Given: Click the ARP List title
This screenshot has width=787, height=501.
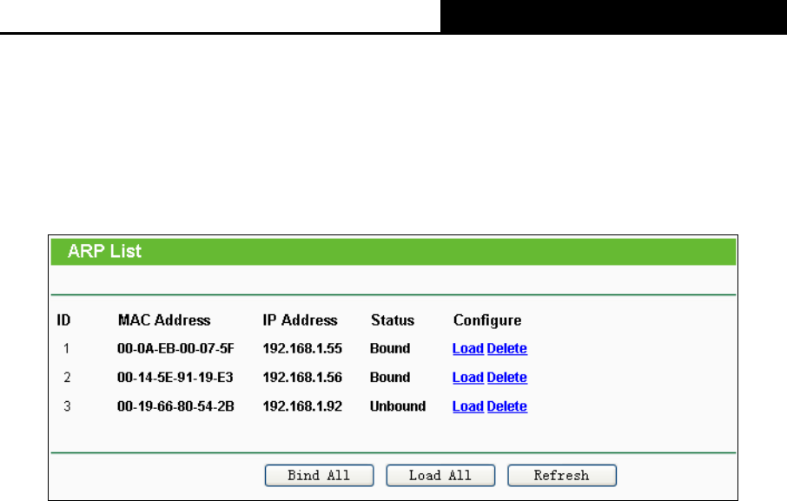Looking at the screenshot, I should [104, 251].
